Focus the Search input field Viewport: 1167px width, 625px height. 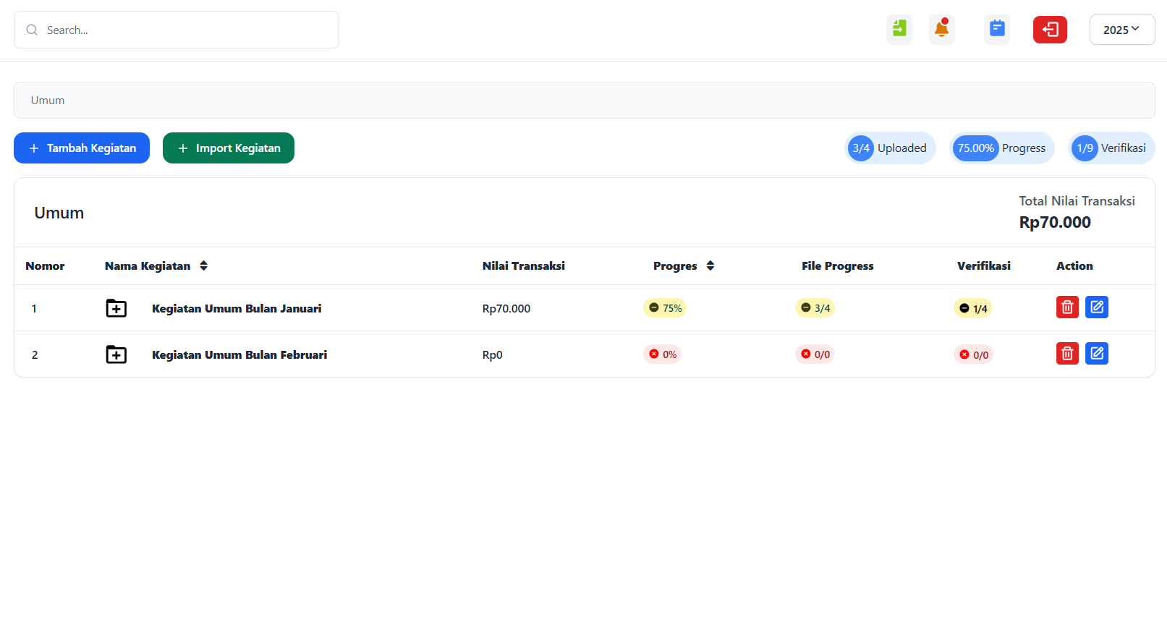pyautogui.click(x=177, y=30)
